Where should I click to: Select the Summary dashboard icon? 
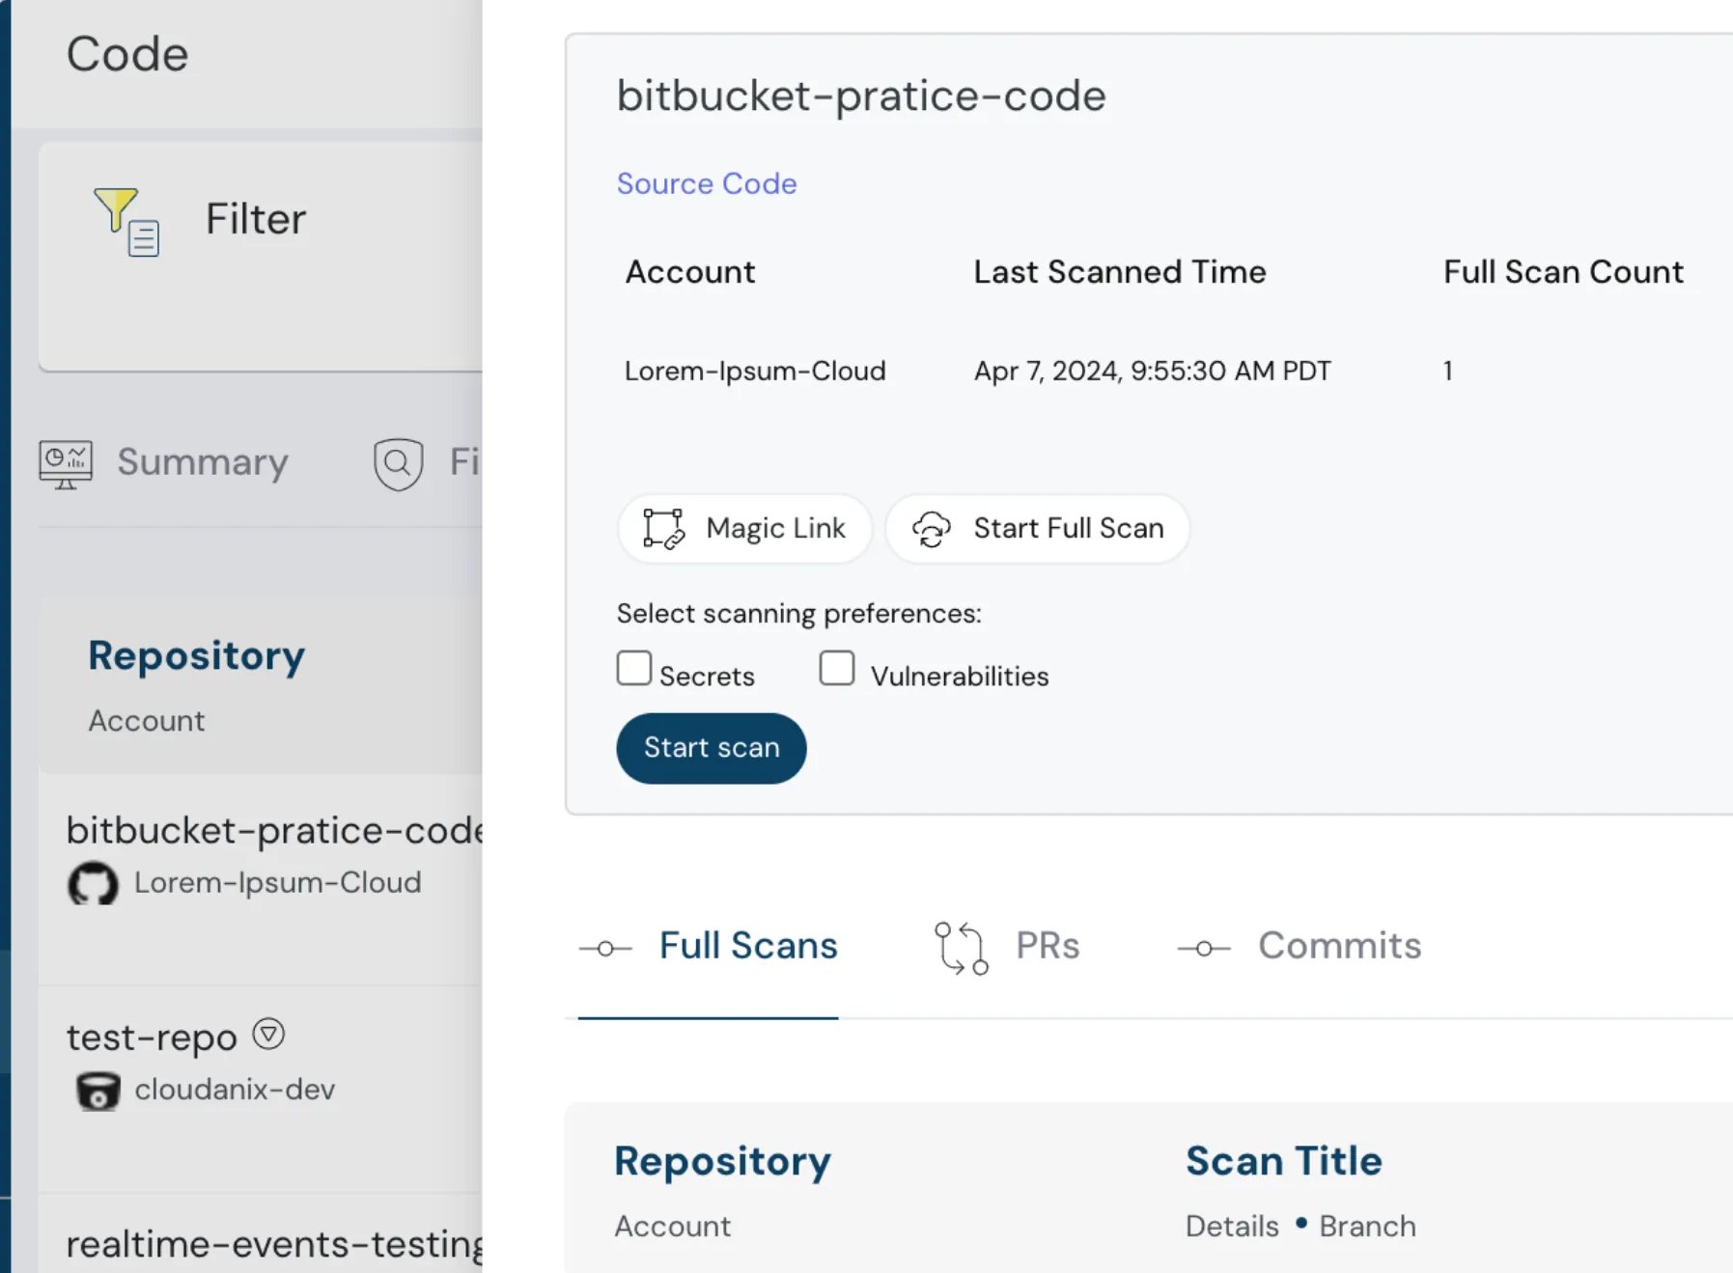(x=64, y=462)
